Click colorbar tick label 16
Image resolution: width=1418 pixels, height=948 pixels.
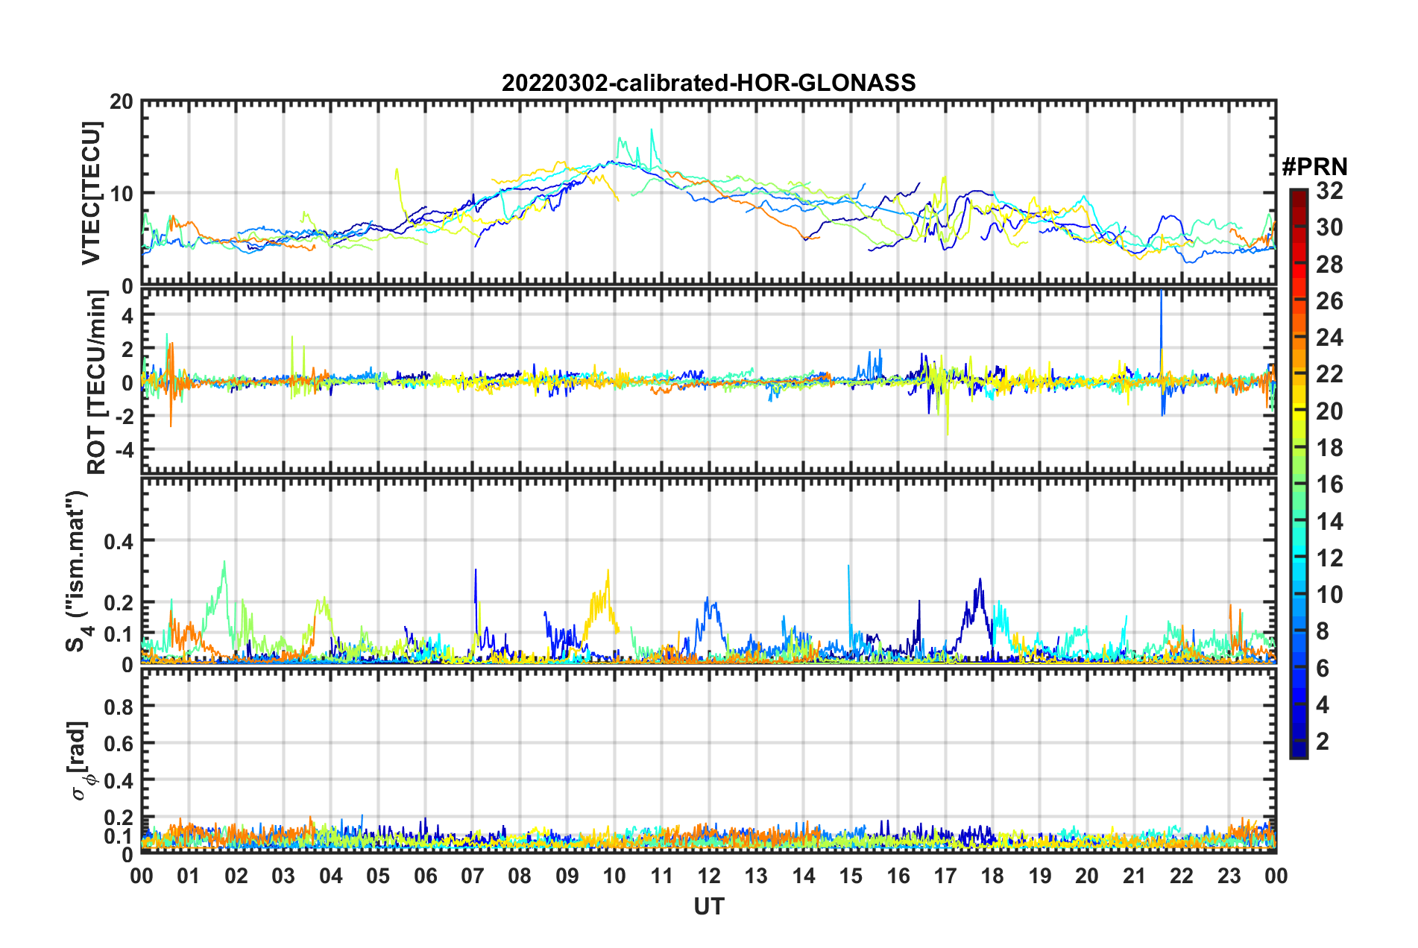[1329, 484]
